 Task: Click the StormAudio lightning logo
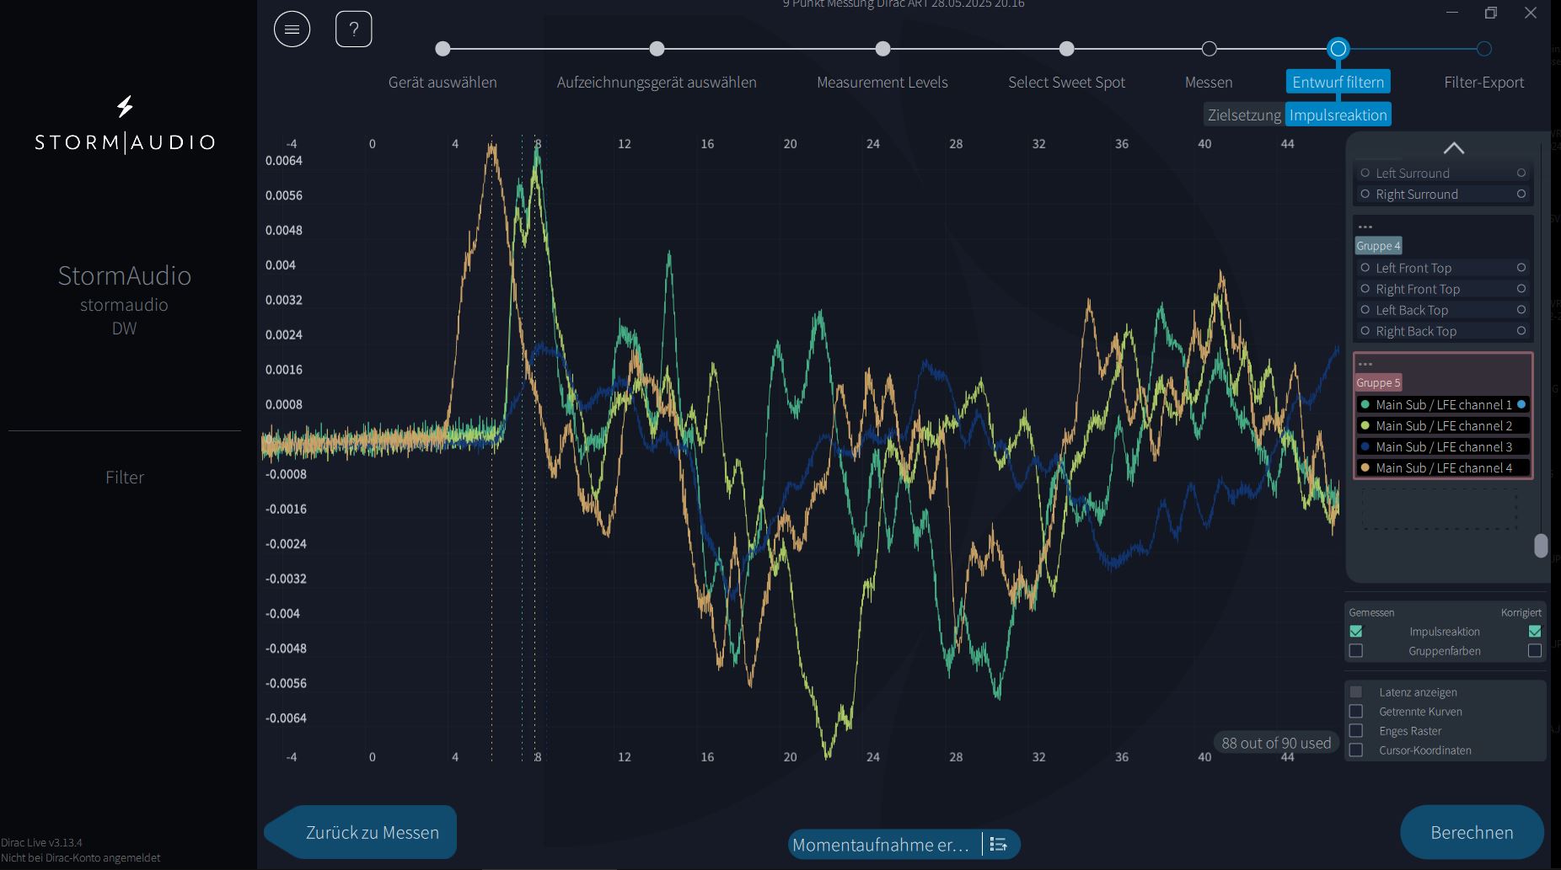(x=125, y=106)
